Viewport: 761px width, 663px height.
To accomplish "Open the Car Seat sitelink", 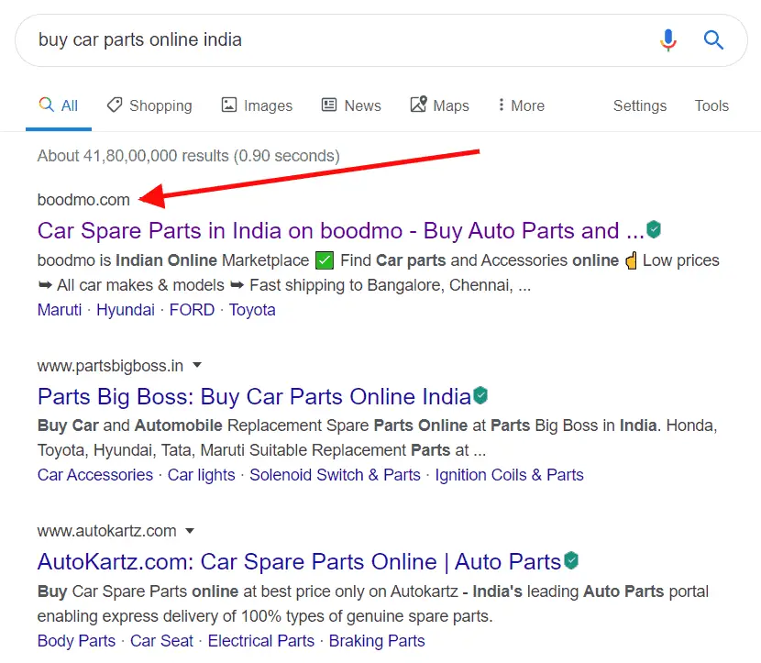I will 161,641.
